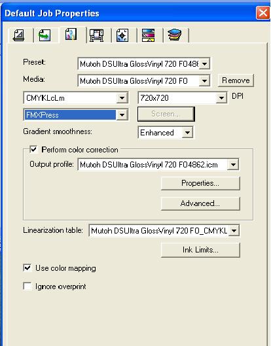The image size is (271, 346).
Task: Open the Ink Limits dialog
Action: point(200,250)
